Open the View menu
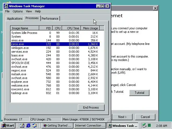 [29, 11]
